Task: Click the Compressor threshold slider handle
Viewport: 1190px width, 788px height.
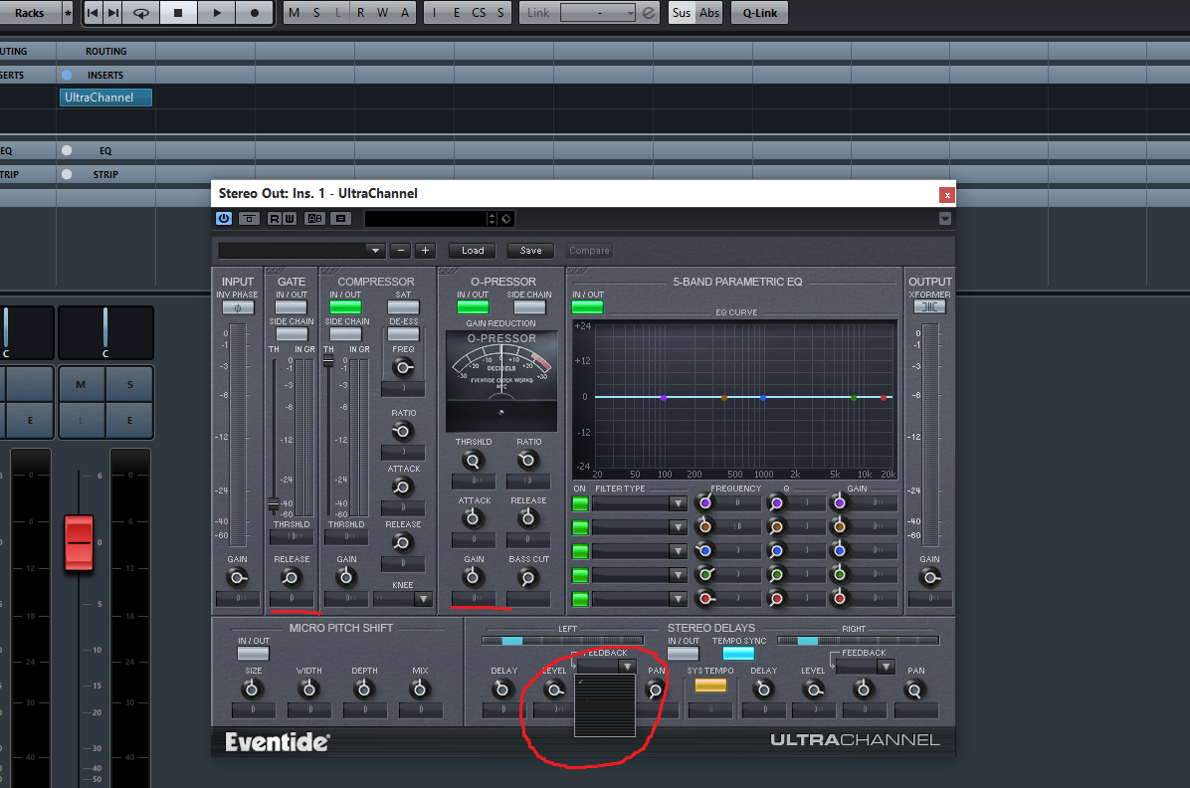Action: 328,361
